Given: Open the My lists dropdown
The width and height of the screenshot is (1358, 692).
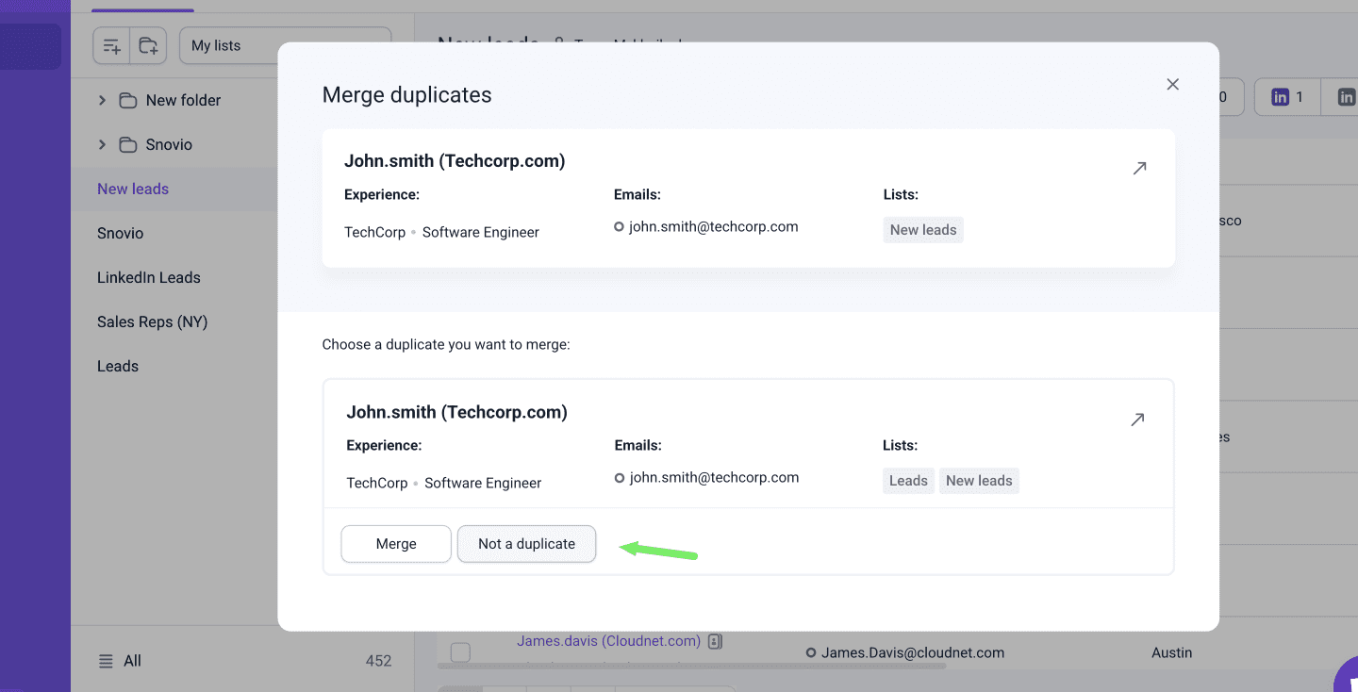Looking at the screenshot, I should point(285,46).
